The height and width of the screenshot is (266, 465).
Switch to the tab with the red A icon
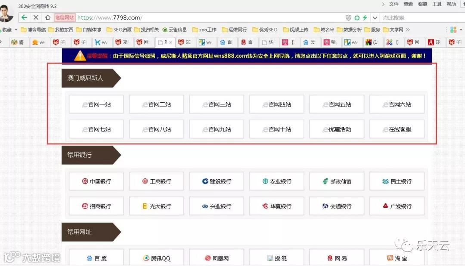click(434, 42)
